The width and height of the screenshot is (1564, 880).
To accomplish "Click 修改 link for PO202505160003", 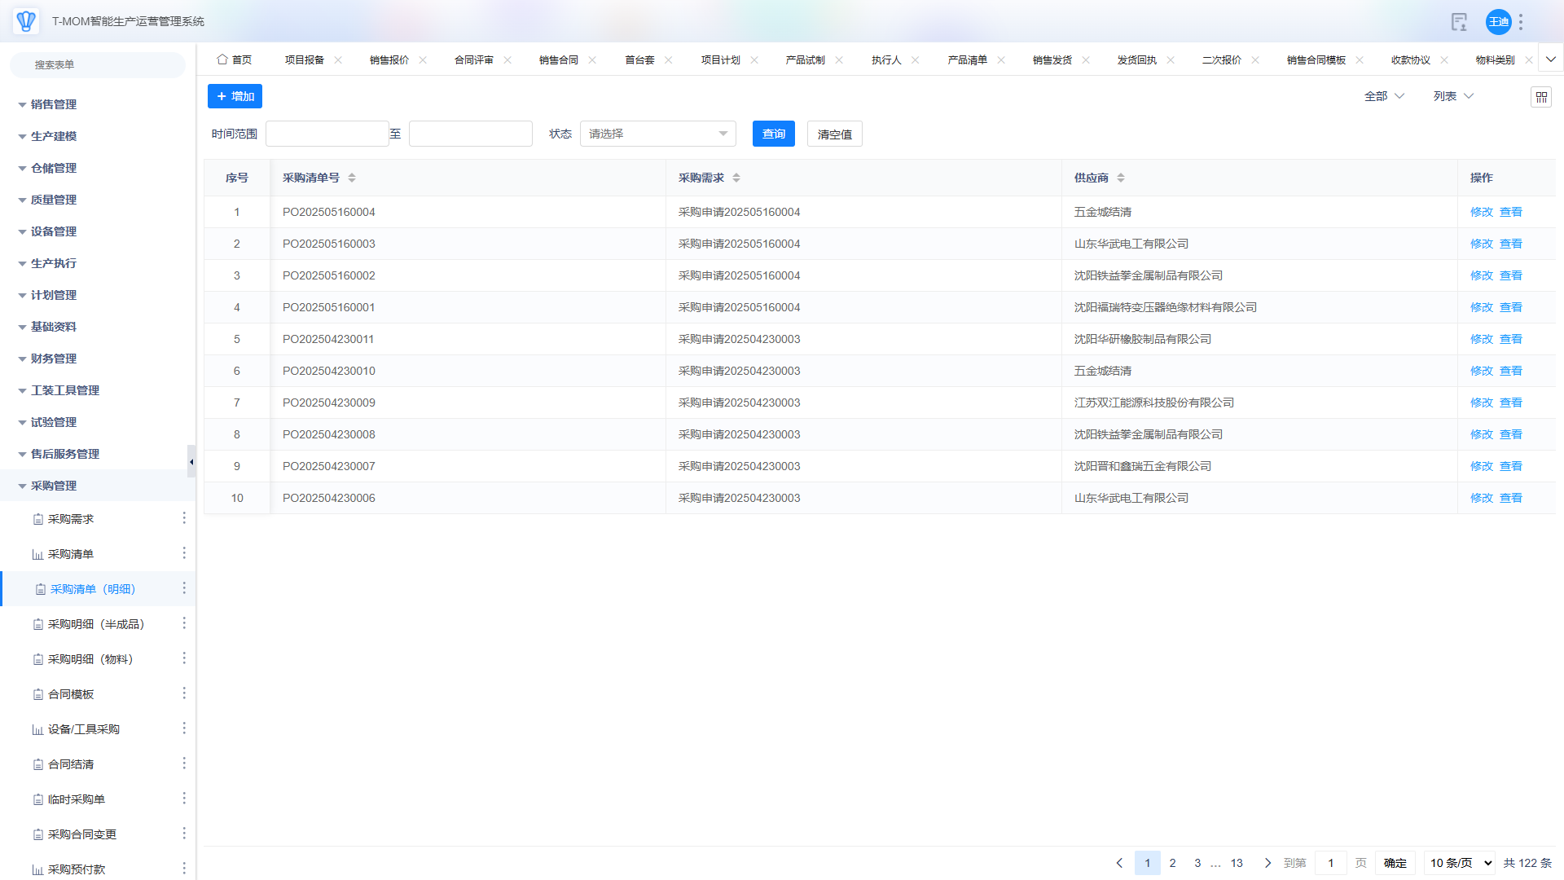I will [1481, 244].
